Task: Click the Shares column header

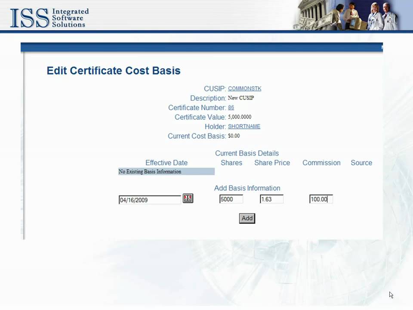Action: (231, 163)
